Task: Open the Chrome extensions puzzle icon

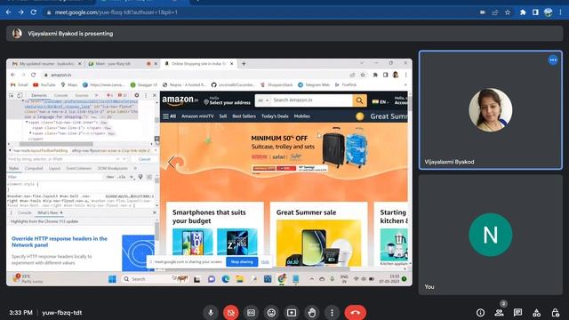Action: (x=523, y=12)
